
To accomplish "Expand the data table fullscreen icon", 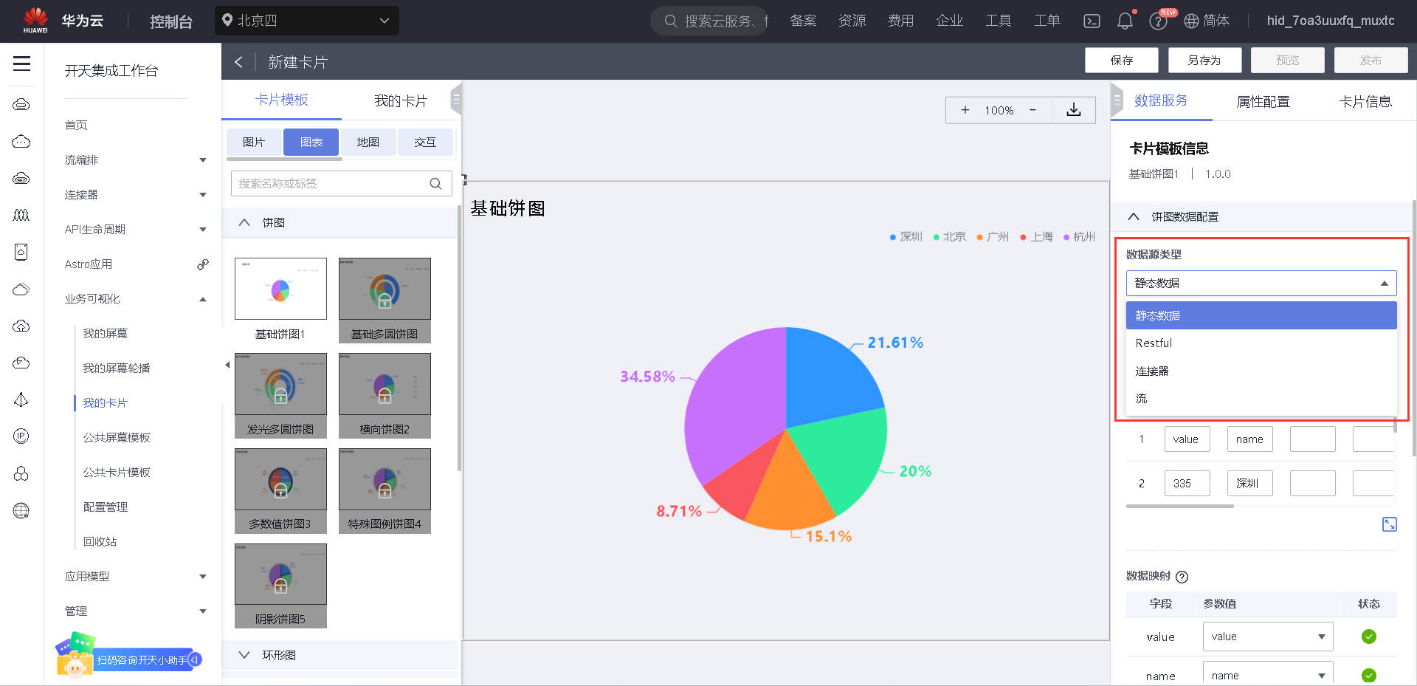I will tap(1389, 524).
